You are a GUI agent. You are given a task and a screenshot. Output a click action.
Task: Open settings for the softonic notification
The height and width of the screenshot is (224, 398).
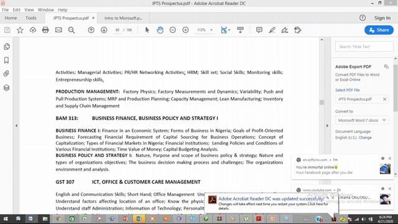383,159
